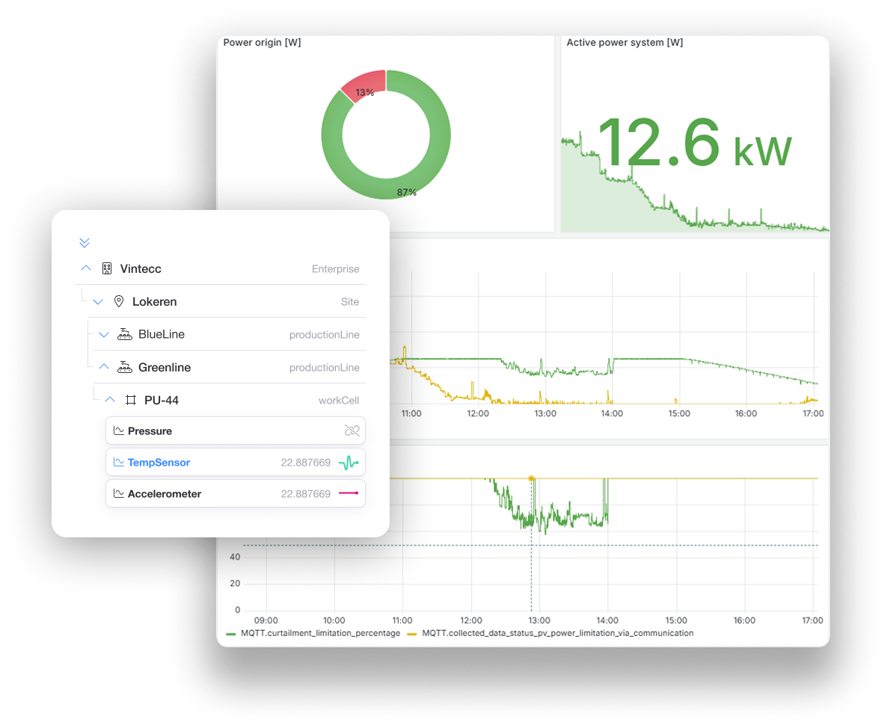Expand the BlueLine production line chevron
This screenshot has height=725, width=887.
coord(103,335)
